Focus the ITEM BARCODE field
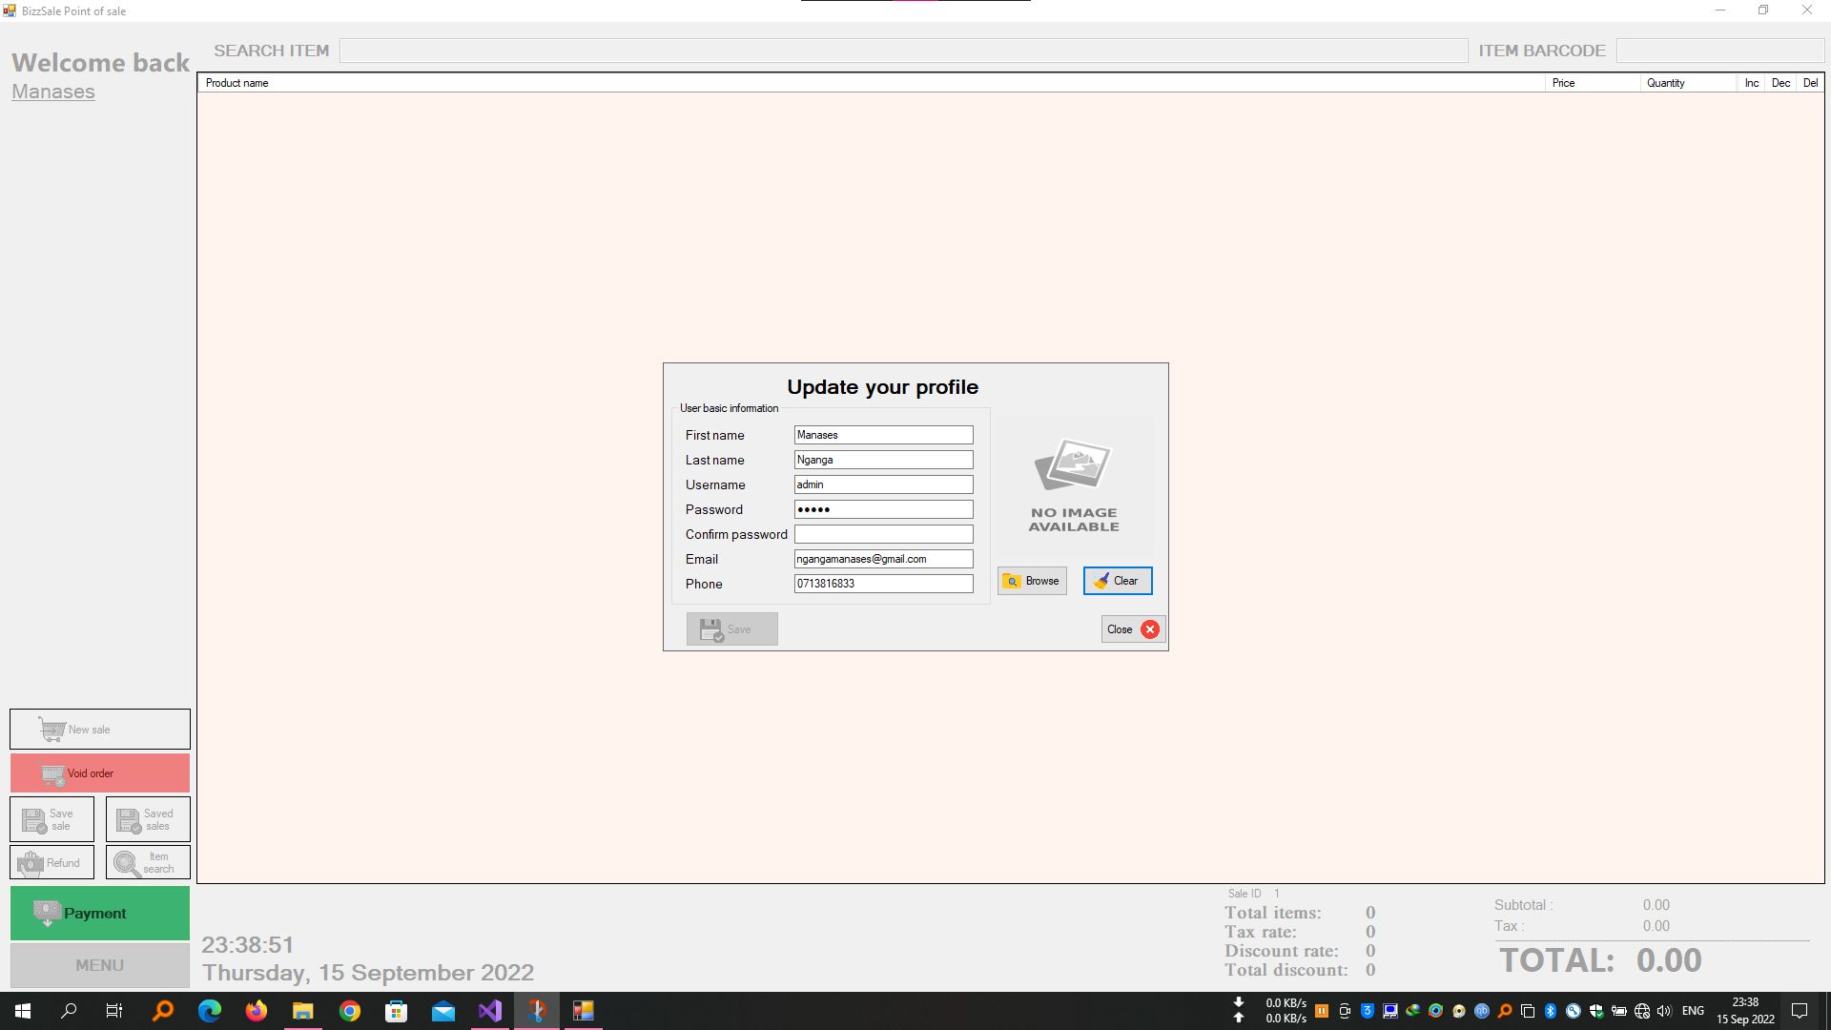 click(1719, 51)
